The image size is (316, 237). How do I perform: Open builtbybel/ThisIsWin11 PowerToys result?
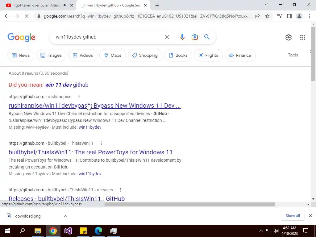point(90,152)
